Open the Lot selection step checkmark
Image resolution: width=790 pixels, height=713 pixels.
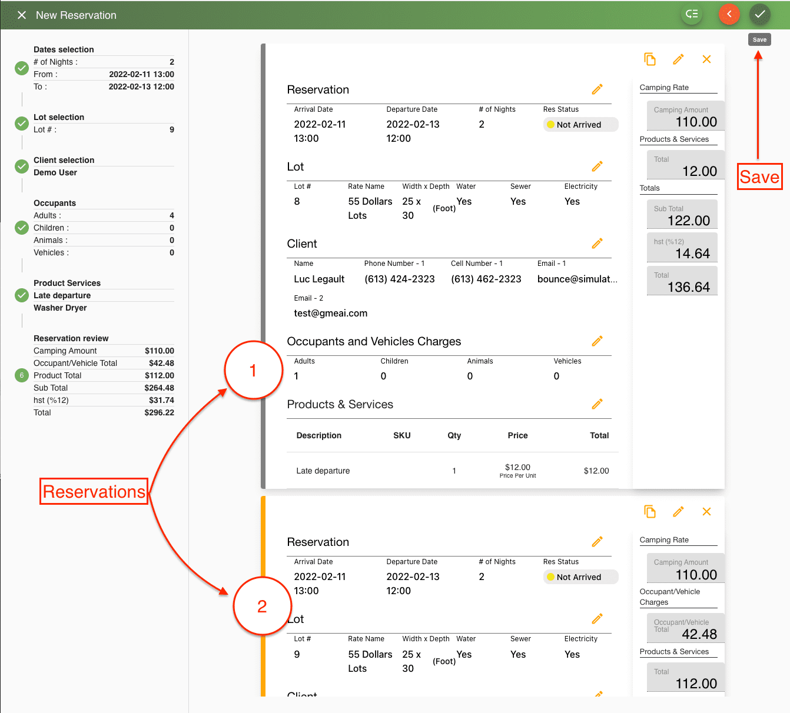22,124
